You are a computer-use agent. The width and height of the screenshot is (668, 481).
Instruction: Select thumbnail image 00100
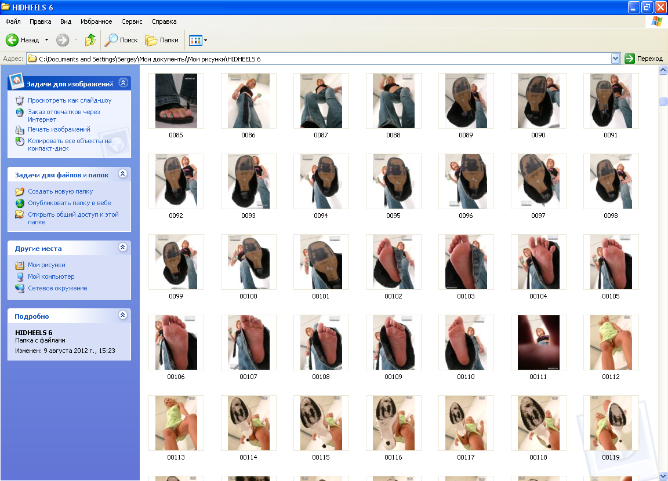tap(248, 262)
